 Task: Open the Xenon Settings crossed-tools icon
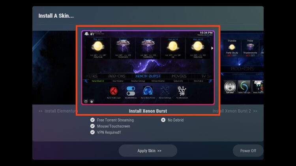[165, 91]
